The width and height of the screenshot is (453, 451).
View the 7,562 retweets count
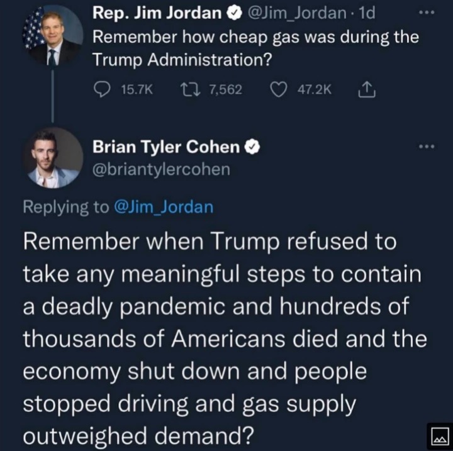pos(225,91)
